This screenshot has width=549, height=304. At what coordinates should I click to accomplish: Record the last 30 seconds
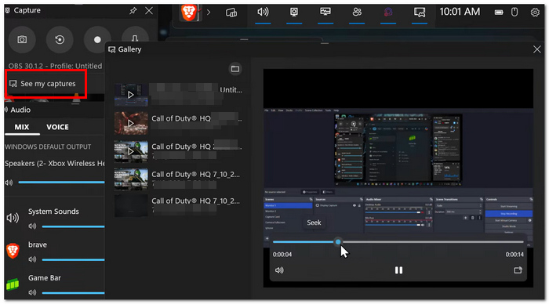[60, 39]
